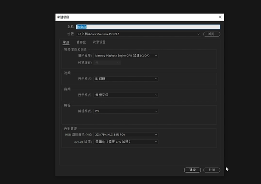Switch to the 暂存盘 tab

point(81,42)
